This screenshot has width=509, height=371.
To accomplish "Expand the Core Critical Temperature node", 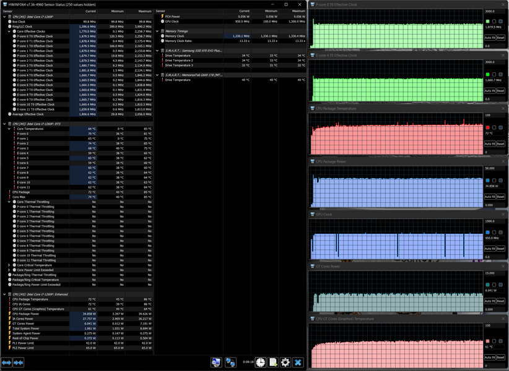I will [x=9, y=265].
